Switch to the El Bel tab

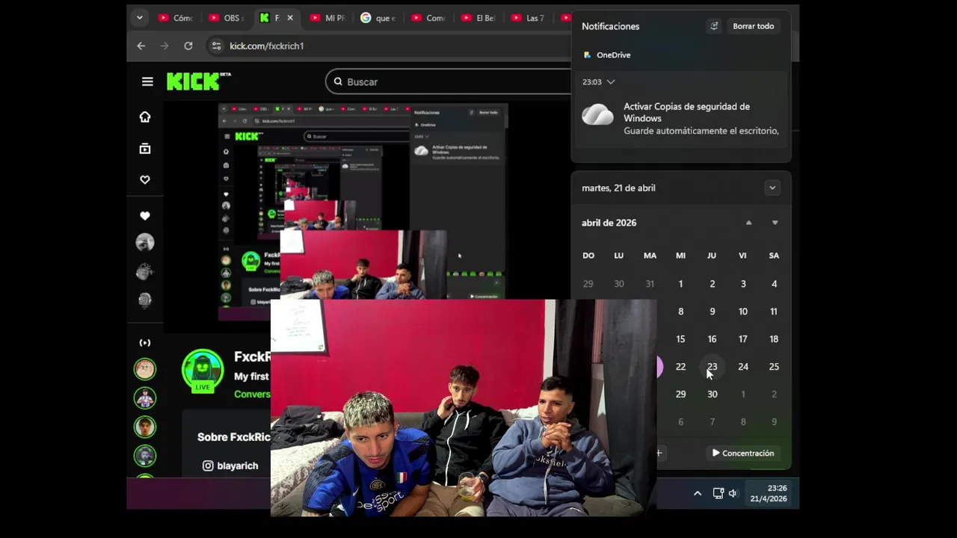pos(478,18)
